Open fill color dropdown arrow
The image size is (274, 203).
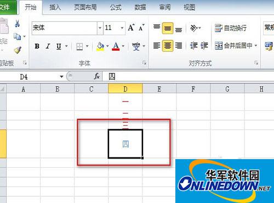107,46
